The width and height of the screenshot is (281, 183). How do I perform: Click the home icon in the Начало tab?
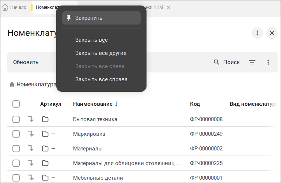pos(5,7)
